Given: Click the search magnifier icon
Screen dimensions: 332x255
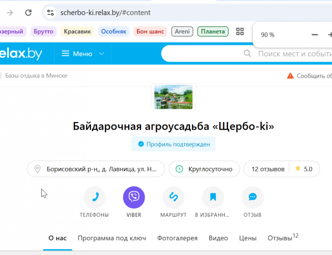Looking at the screenshot, I should [x=247, y=53].
